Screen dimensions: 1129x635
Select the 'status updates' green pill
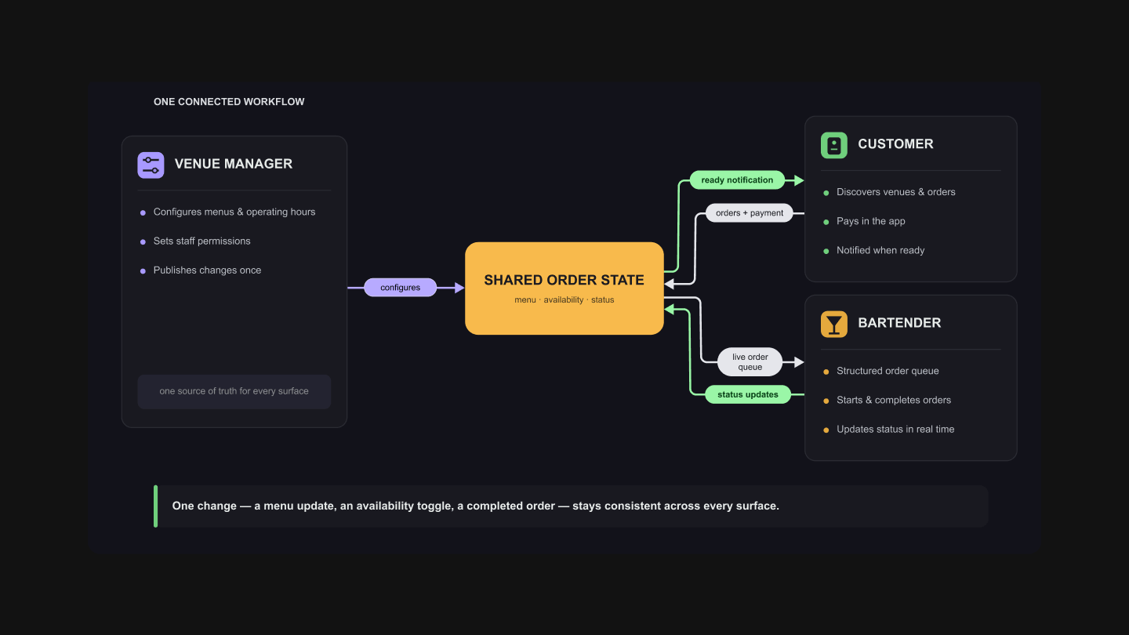748,394
